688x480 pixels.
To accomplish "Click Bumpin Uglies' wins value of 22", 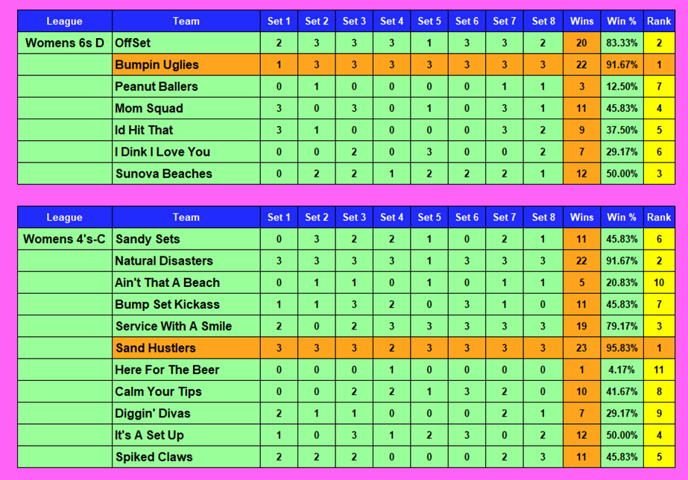I will click(x=581, y=65).
